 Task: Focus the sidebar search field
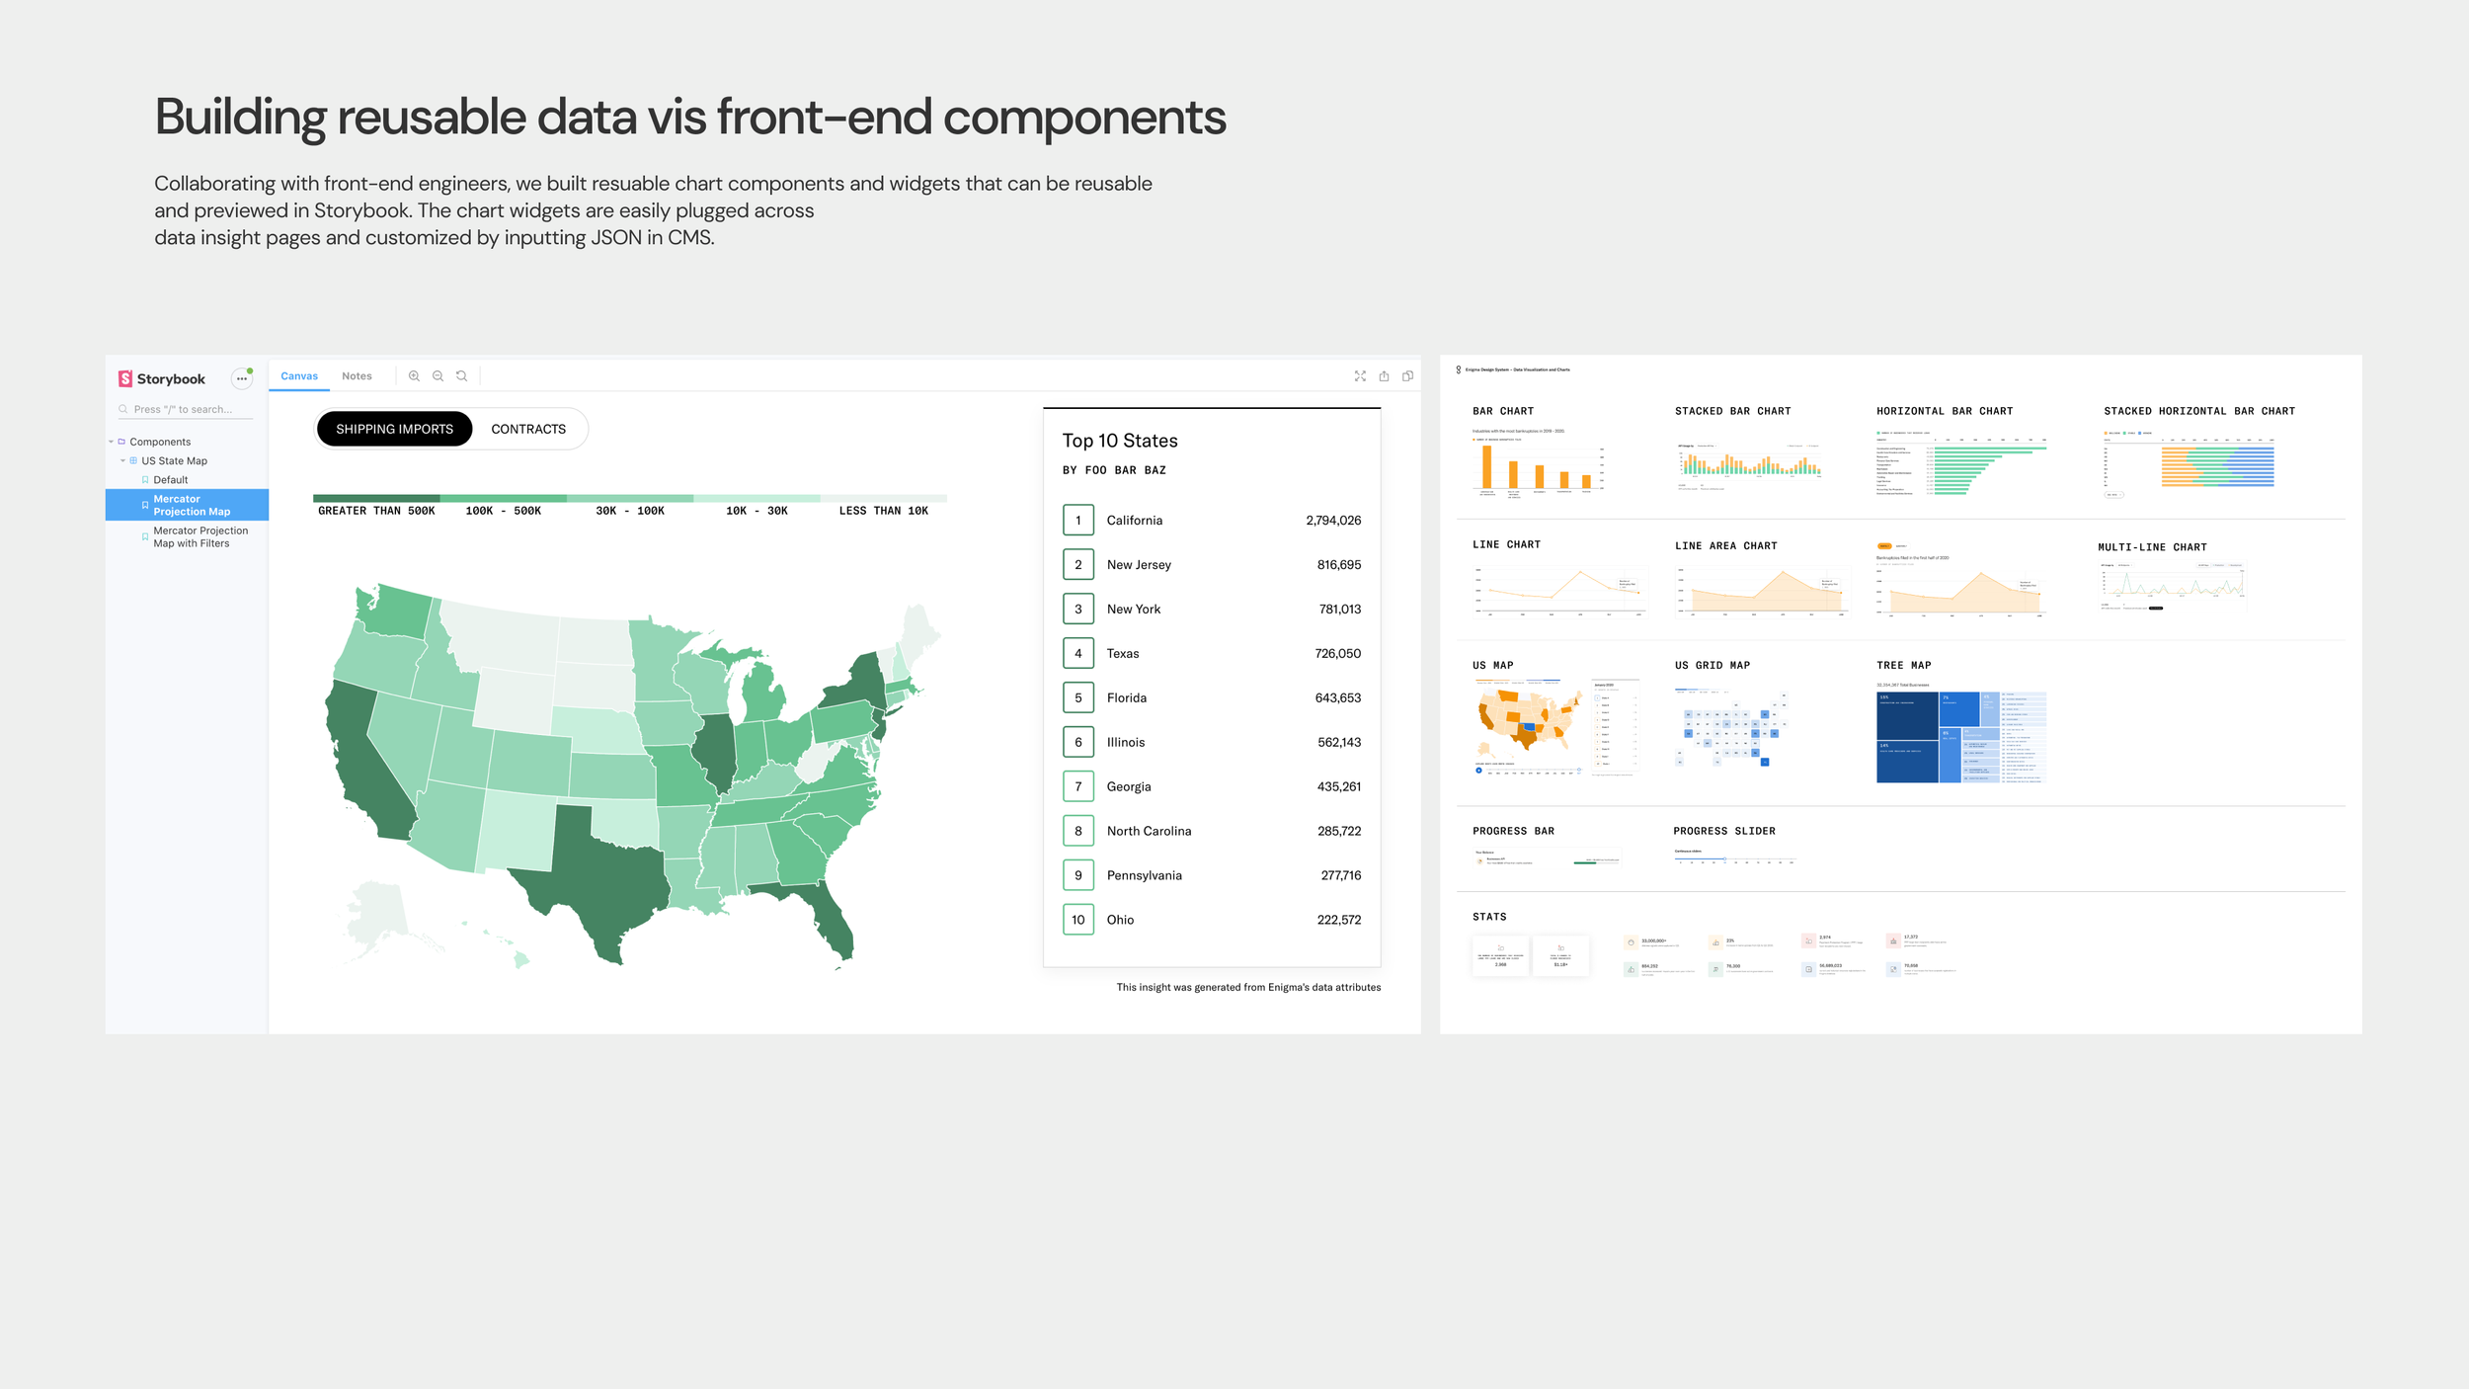185,409
